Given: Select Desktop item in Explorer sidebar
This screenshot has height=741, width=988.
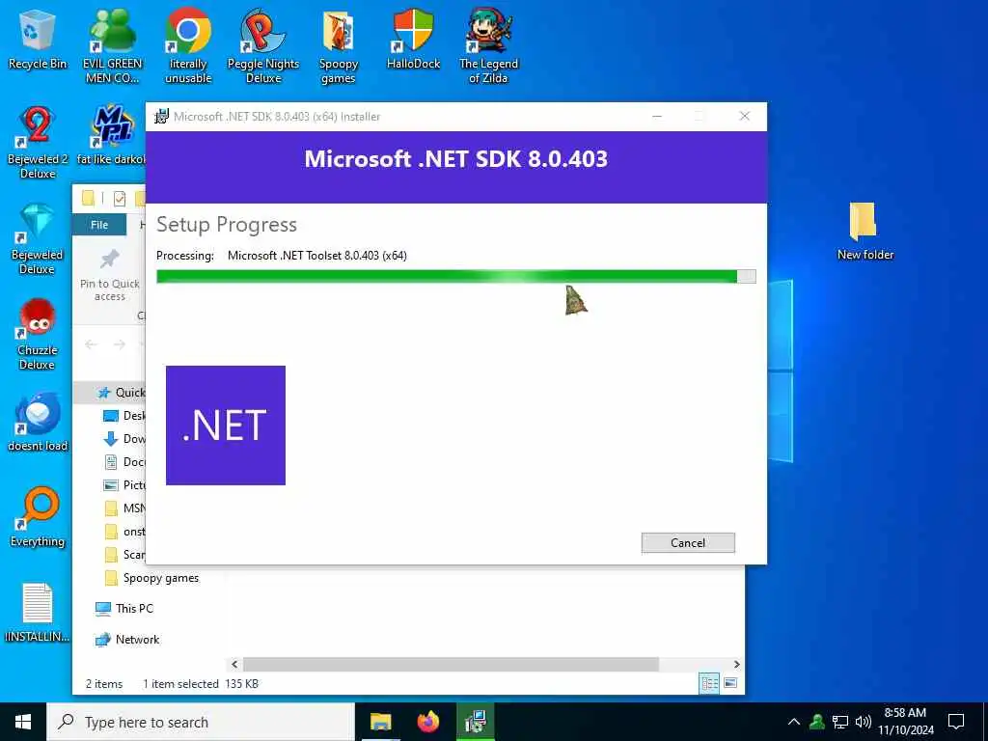Looking at the screenshot, I should 123,416.
